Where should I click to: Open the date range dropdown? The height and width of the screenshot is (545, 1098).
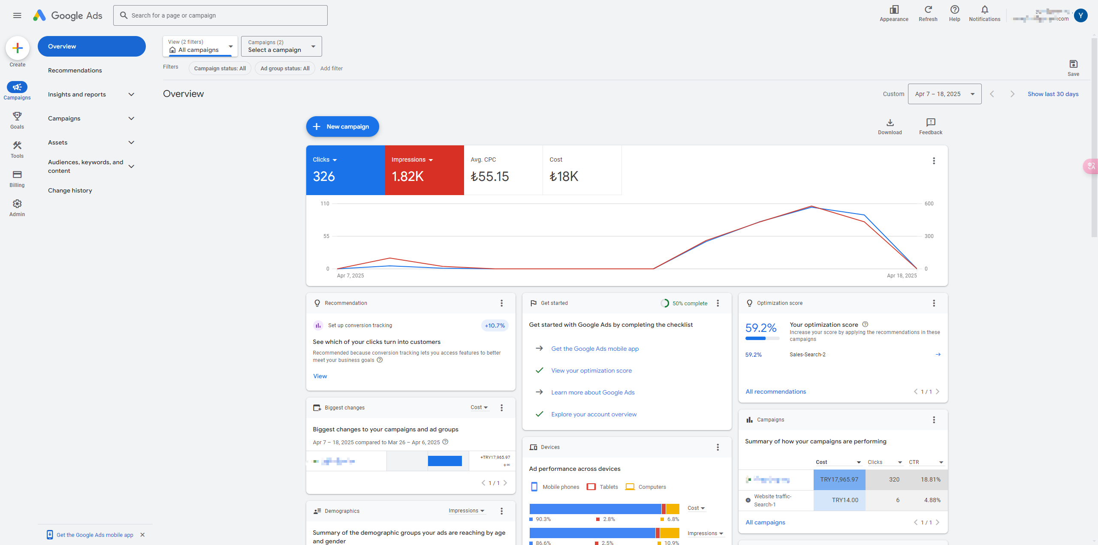944,94
